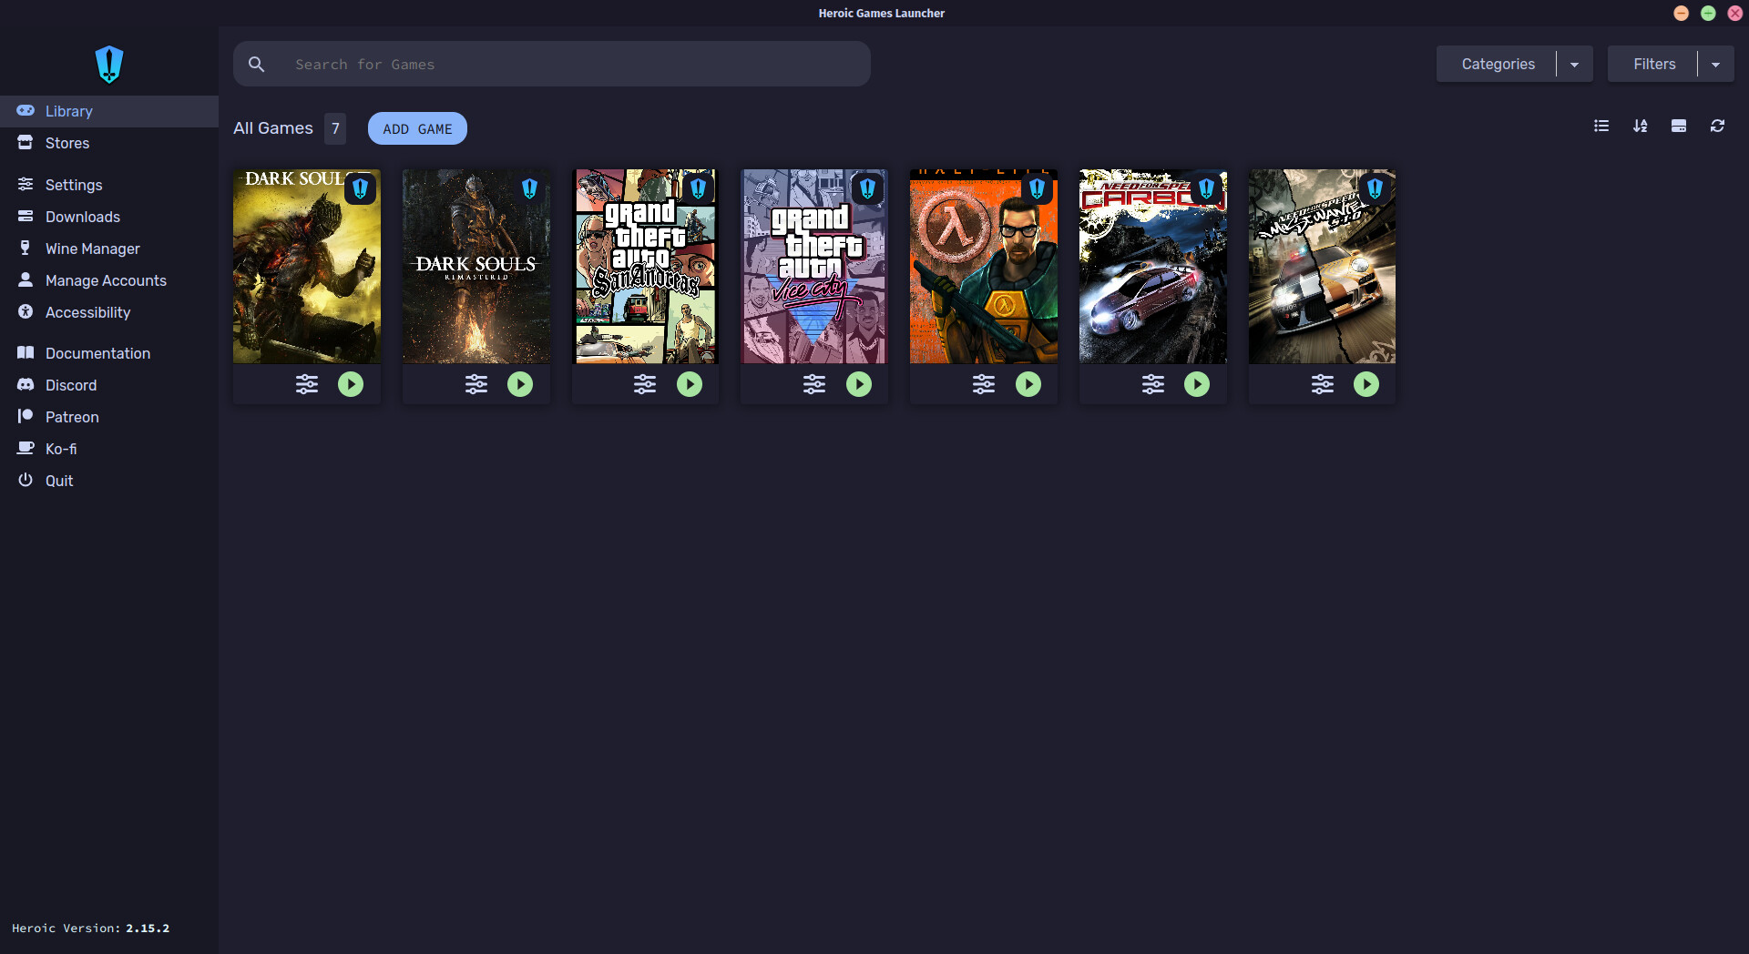Viewport: 1749px width, 954px height.
Task: Open the Discord link
Action: (x=109, y=385)
